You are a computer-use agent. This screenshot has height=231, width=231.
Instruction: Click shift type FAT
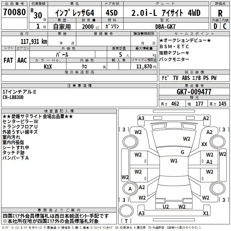[8, 60]
